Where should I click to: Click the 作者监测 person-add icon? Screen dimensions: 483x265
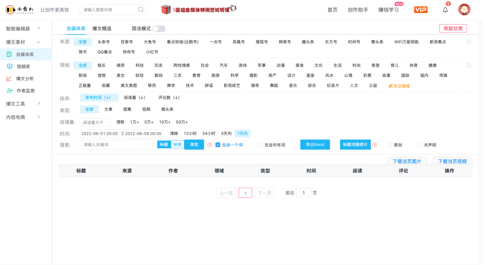(x=10, y=90)
